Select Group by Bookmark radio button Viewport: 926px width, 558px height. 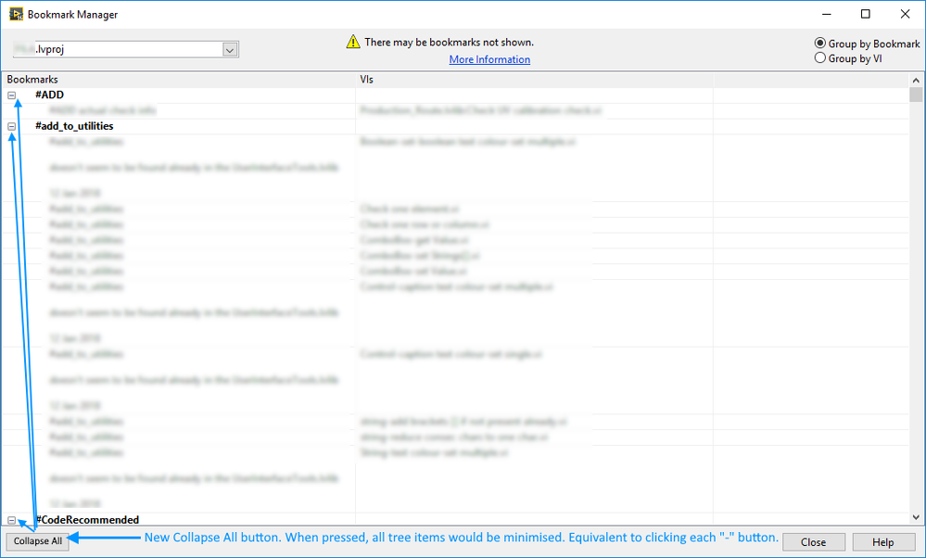pyautogui.click(x=819, y=44)
